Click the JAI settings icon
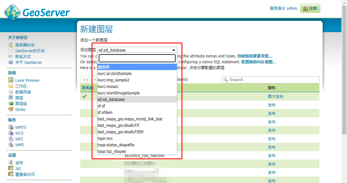The height and width of the screenshot is (183, 347). pos(11,168)
